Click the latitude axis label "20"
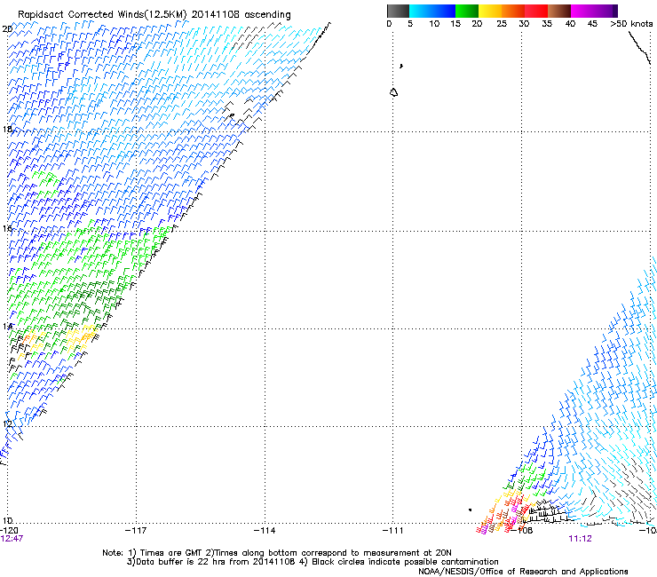The width and height of the screenshot is (657, 577). (x=7, y=29)
